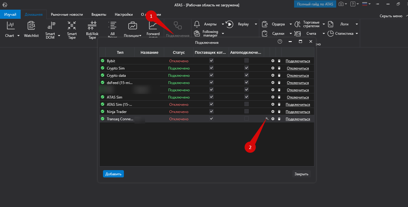Delete the Crypto data connection
Image resolution: width=408 pixels, height=207 pixels.
click(279, 76)
